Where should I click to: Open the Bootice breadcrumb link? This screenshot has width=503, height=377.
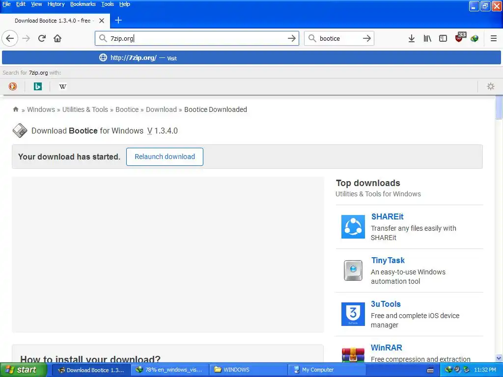click(127, 109)
